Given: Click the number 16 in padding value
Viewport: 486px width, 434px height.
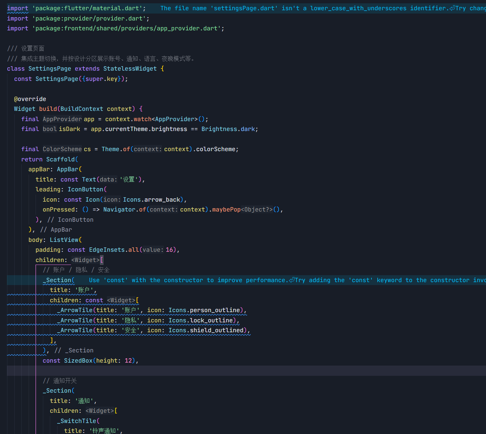Looking at the screenshot, I should coord(170,250).
